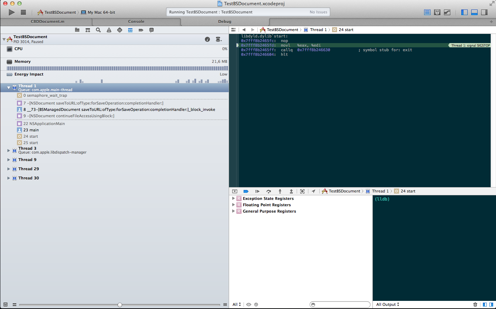The image size is (496, 309).
Task: Choose the My Mac 64-bit destination
Action: click(x=98, y=12)
